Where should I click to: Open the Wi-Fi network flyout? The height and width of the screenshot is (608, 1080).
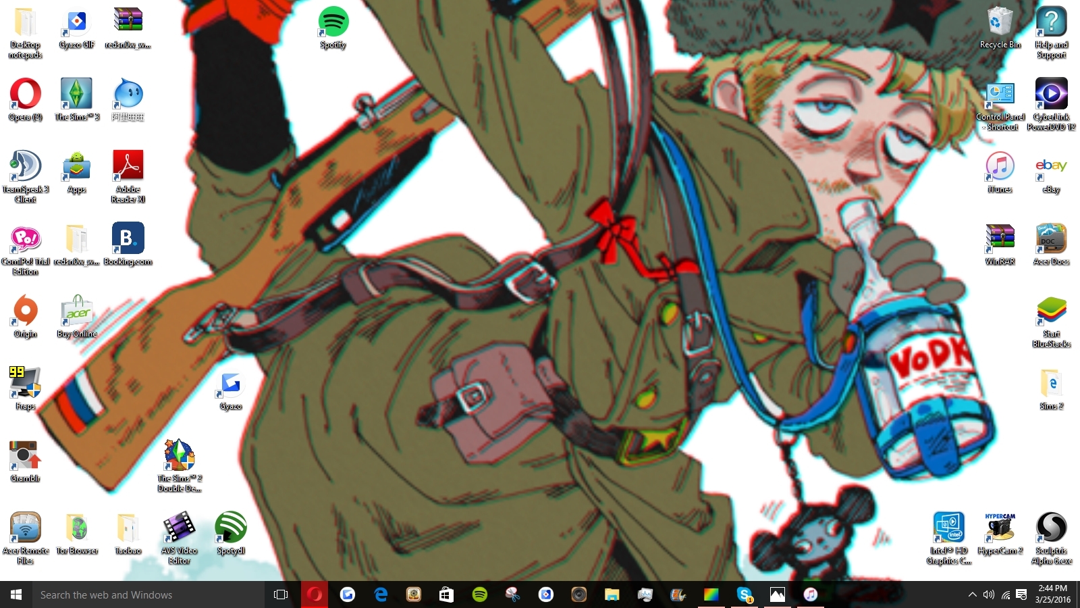pyautogui.click(x=1006, y=594)
